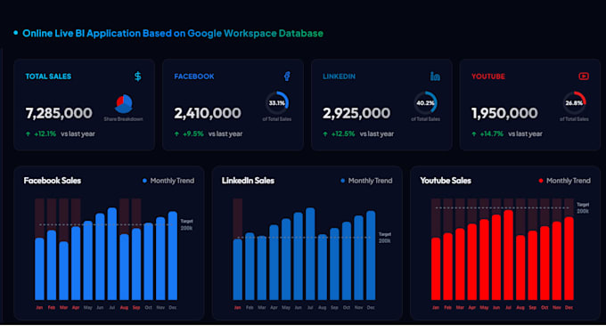Click the LinkedIn logo icon
606x332 pixels.
click(435, 76)
